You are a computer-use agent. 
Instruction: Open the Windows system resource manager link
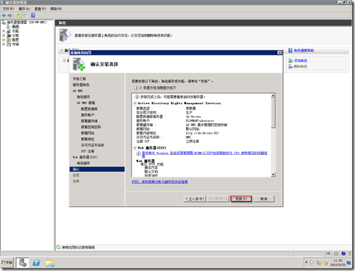(204, 154)
